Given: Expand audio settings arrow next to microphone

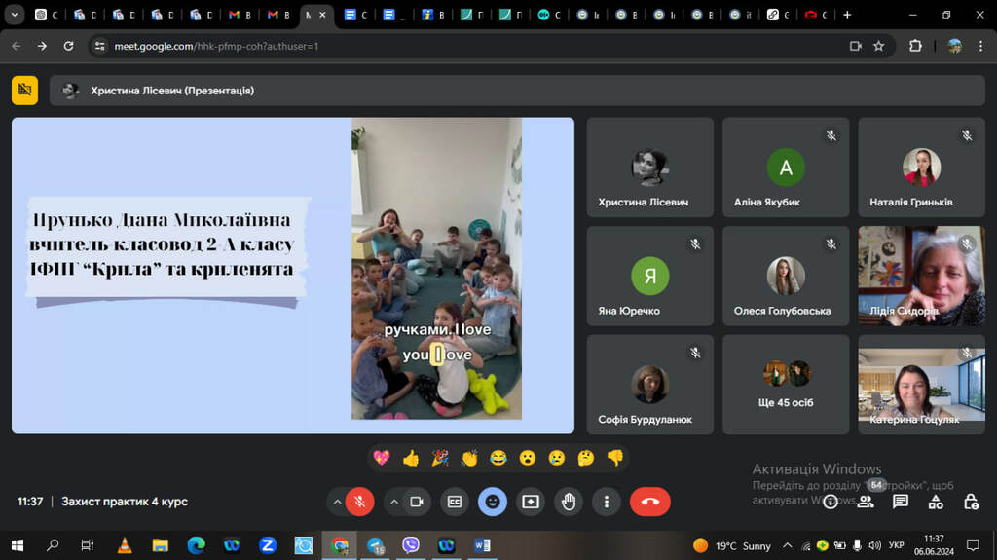Looking at the screenshot, I should point(337,502).
